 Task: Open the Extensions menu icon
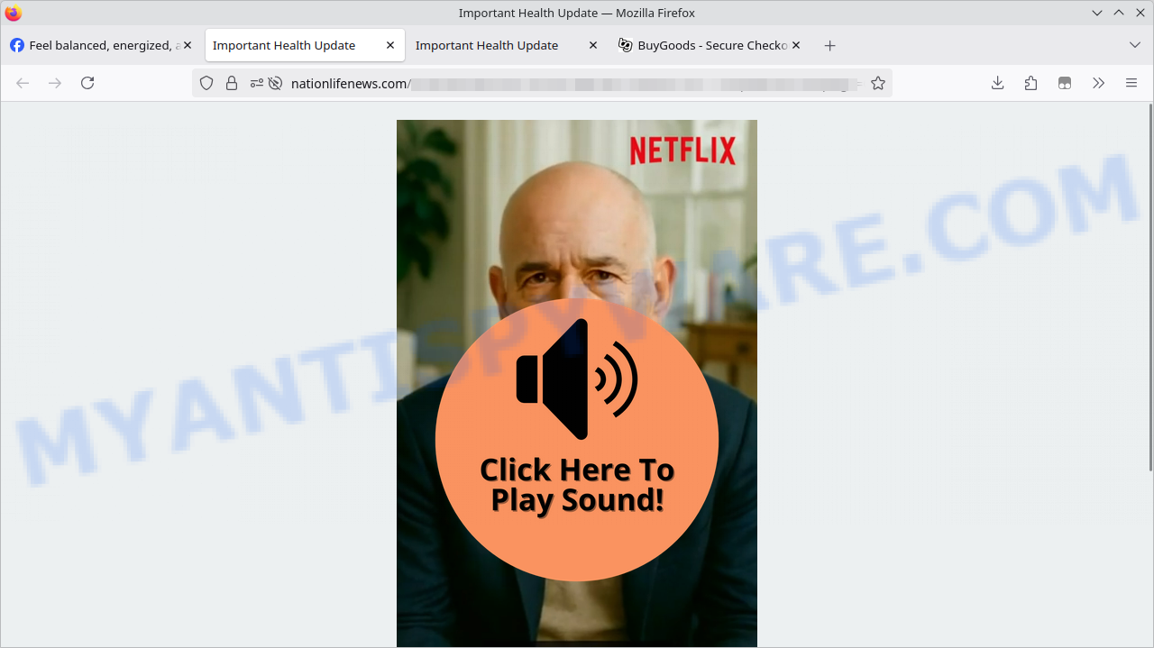pos(1030,83)
